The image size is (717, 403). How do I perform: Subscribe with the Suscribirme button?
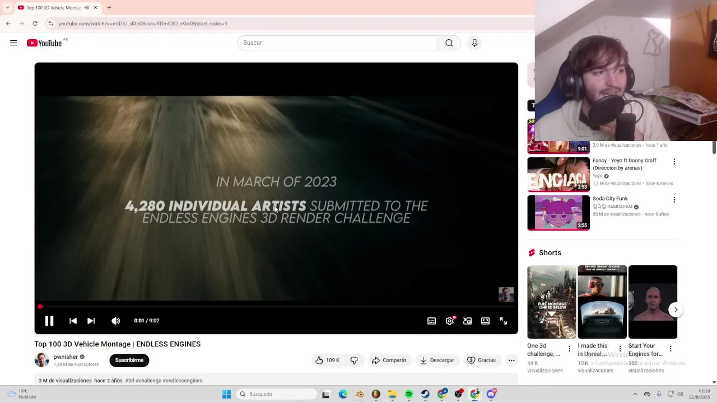pyautogui.click(x=129, y=360)
